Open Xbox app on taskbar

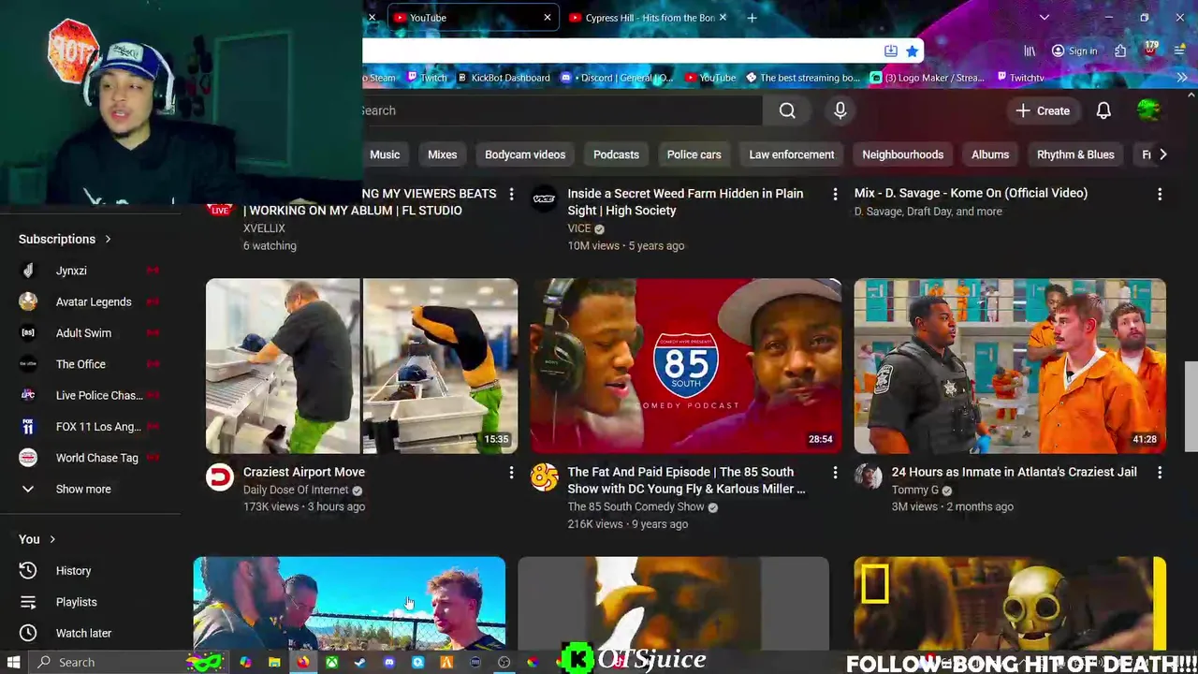[x=331, y=663]
